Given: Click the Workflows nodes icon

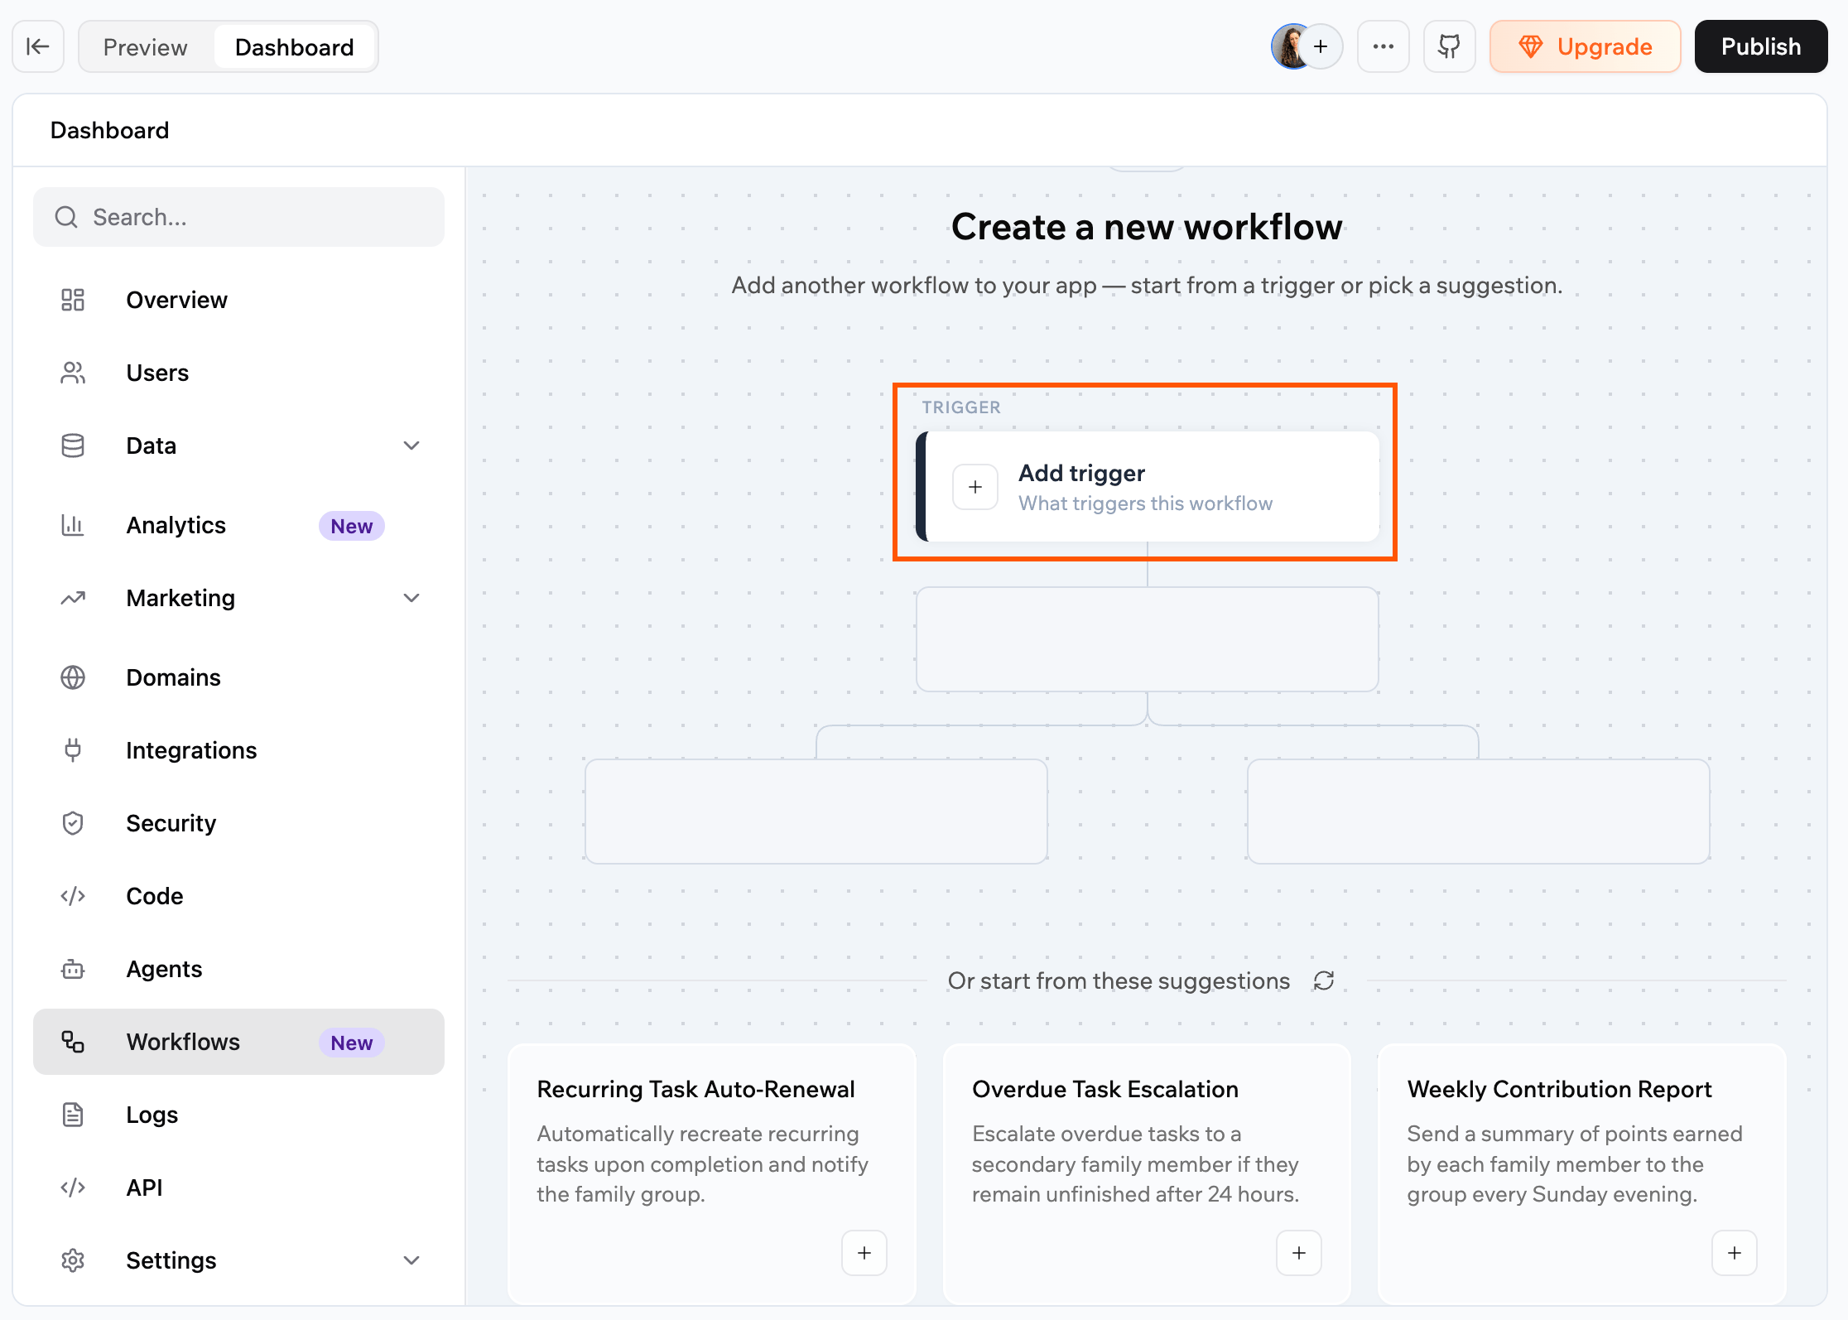Looking at the screenshot, I should coord(73,1042).
